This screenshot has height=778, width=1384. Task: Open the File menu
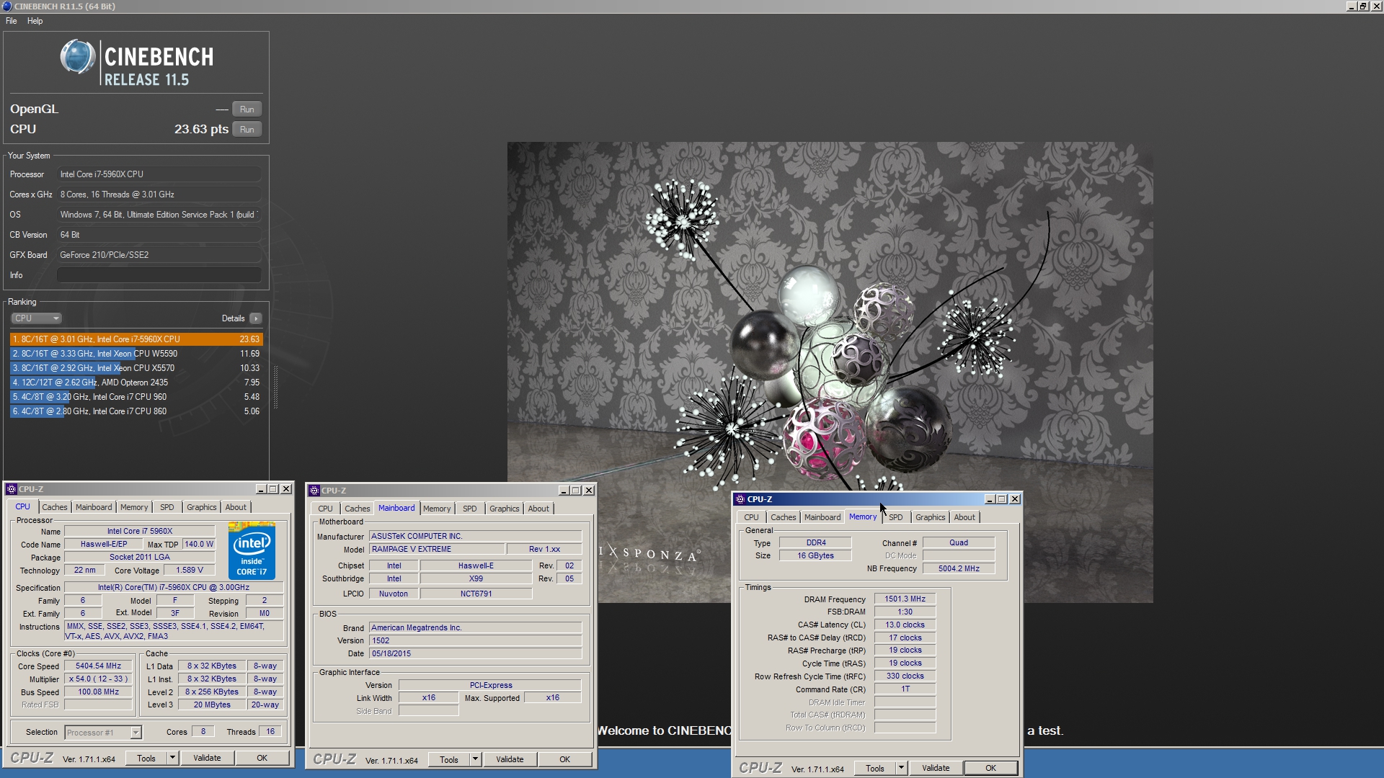tap(12, 21)
